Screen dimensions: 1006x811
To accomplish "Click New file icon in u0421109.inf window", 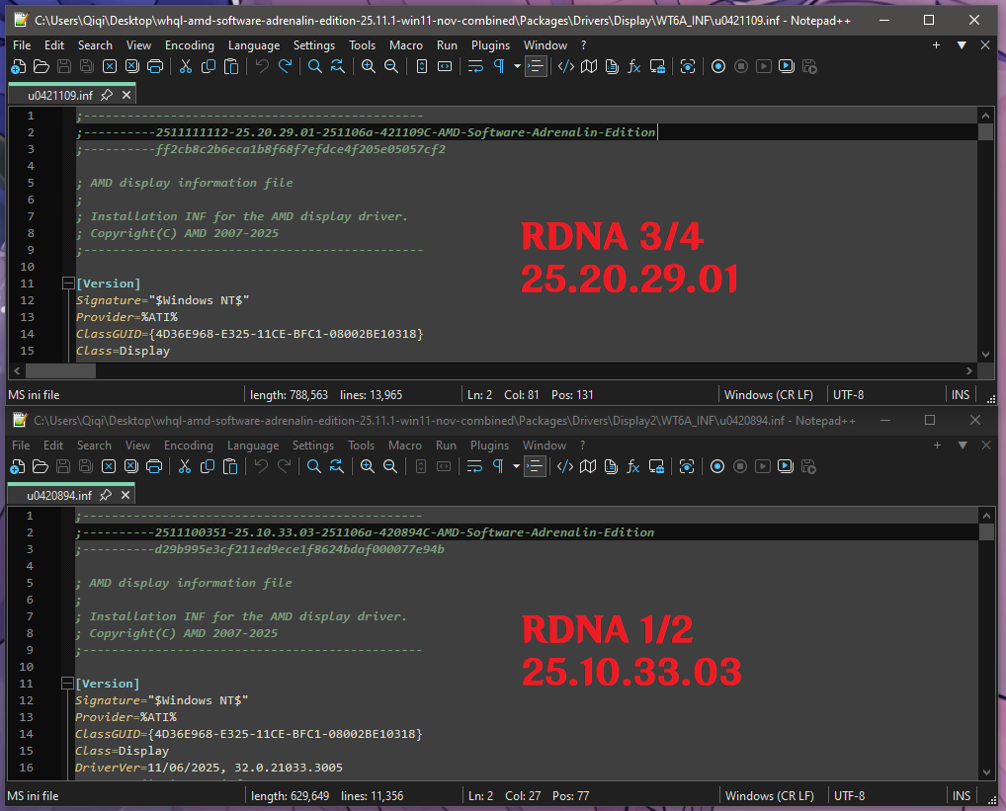I will [x=19, y=66].
